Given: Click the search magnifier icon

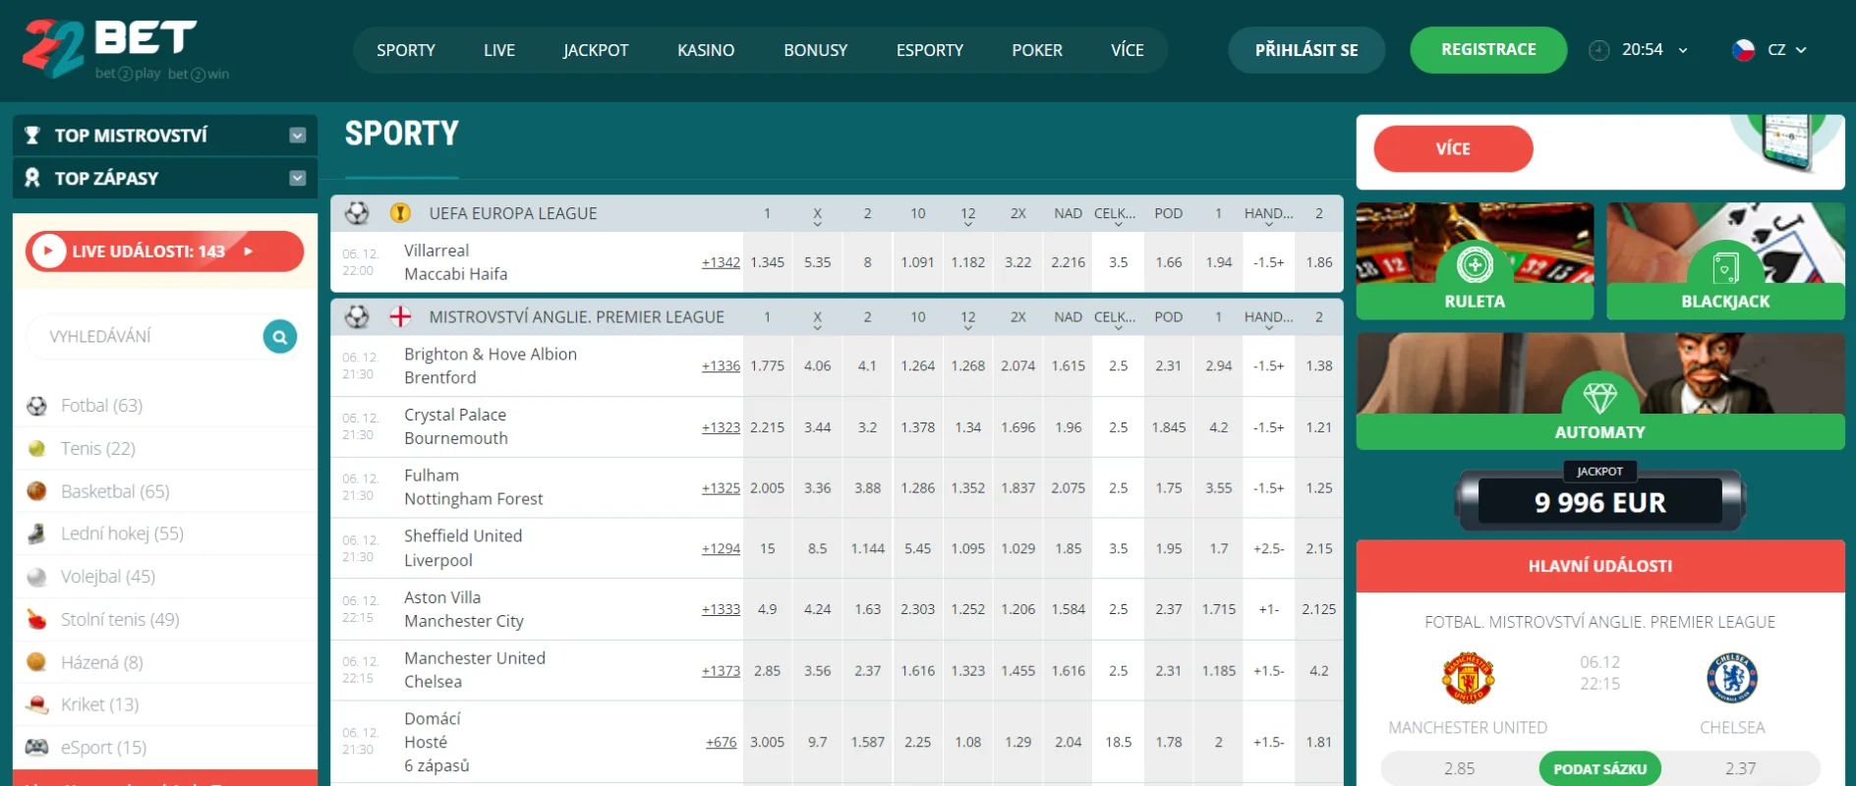Looking at the screenshot, I should pyautogui.click(x=280, y=337).
